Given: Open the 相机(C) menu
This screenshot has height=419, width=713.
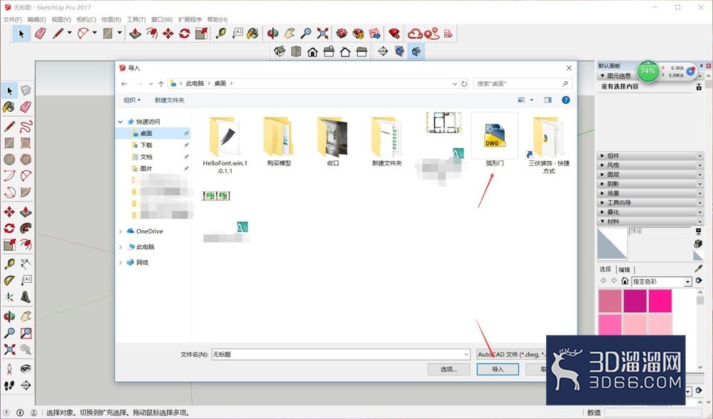Looking at the screenshot, I should tap(86, 19).
